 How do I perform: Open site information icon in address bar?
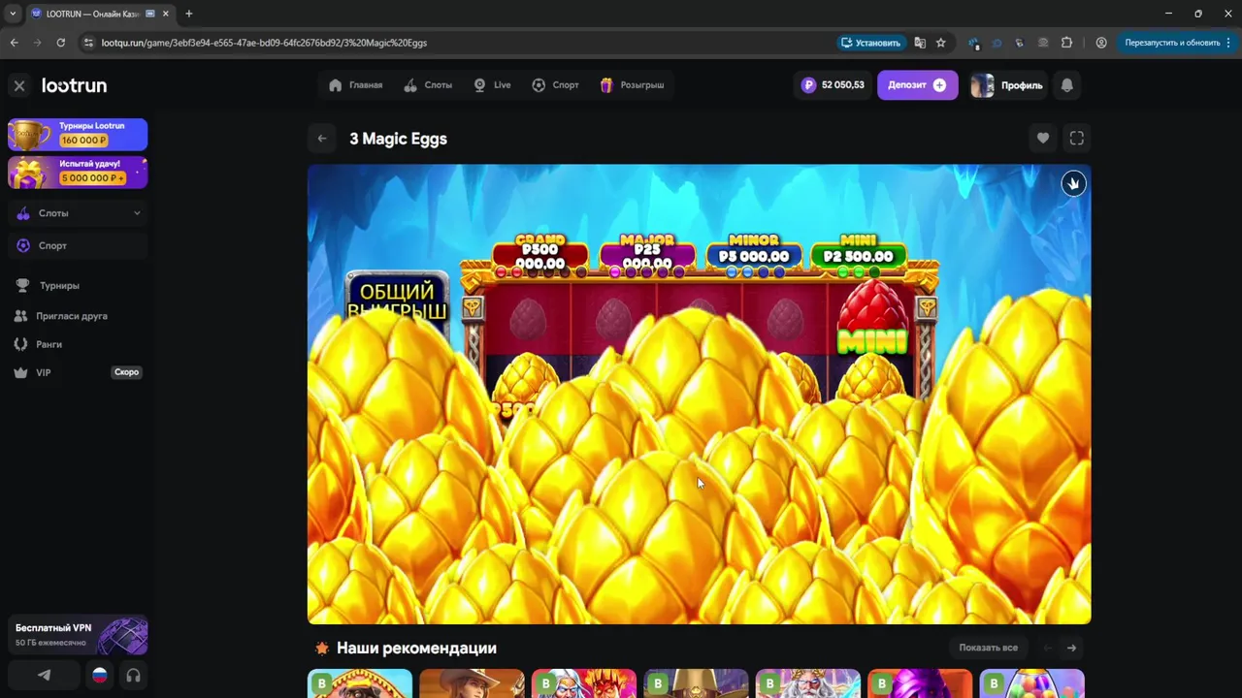[x=88, y=43]
